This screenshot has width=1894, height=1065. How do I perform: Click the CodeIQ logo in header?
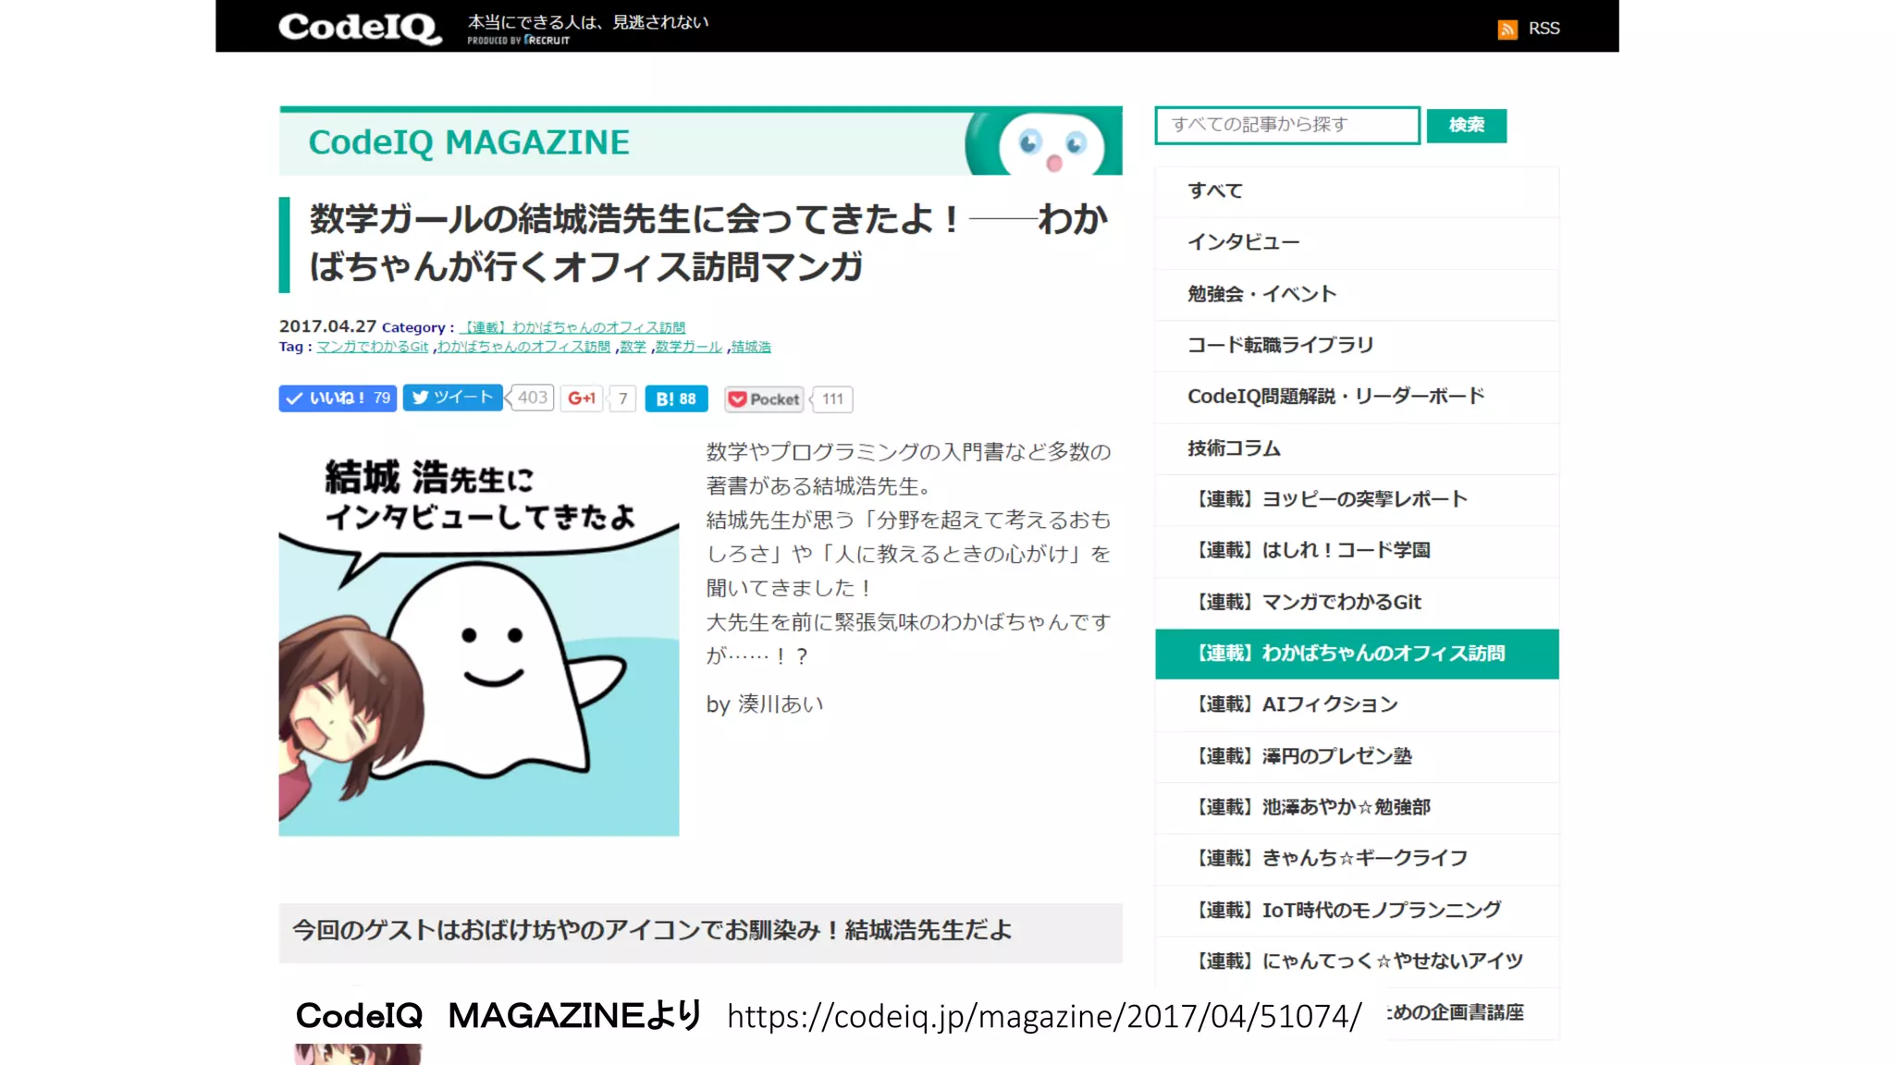pyautogui.click(x=360, y=28)
